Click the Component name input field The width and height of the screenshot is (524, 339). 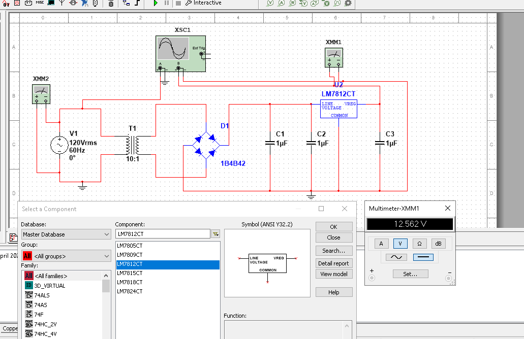point(163,234)
